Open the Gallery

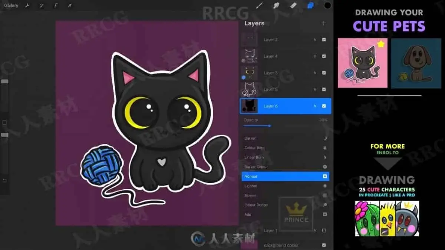point(11,6)
